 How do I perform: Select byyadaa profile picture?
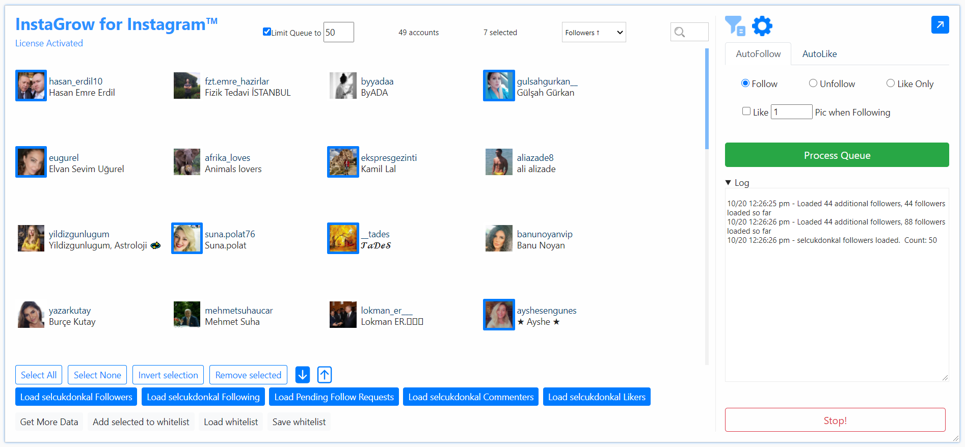(x=343, y=86)
